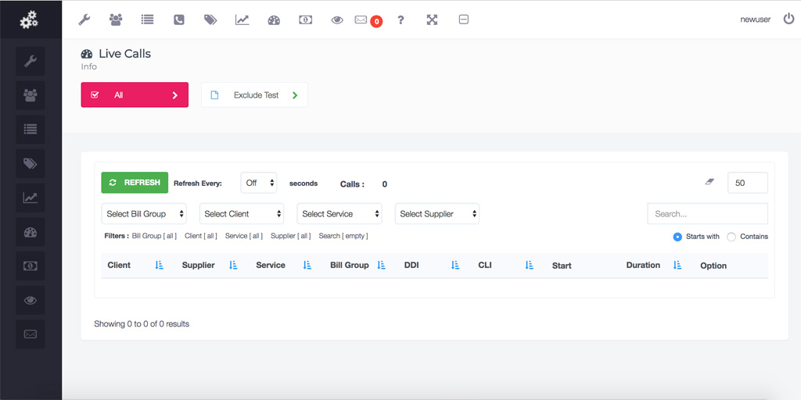Viewport: 801px width, 400px height.
Task: Open the users group icon in left sidebar
Action: click(x=31, y=95)
